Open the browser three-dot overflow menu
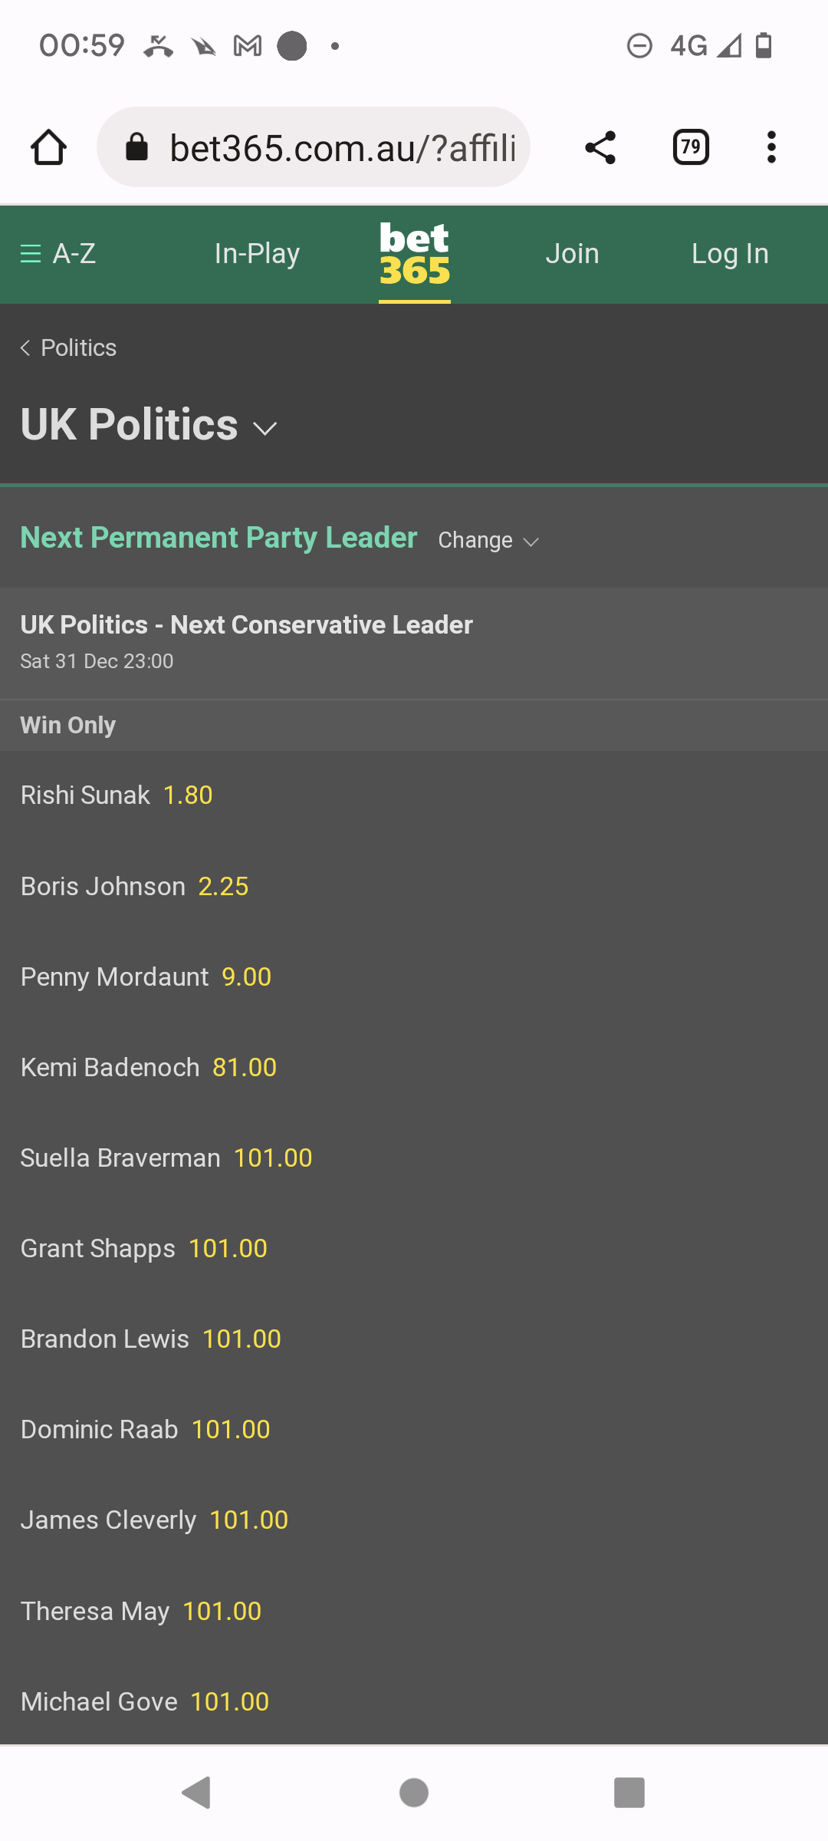Image resolution: width=828 pixels, height=1841 pixels. (771, 147)
